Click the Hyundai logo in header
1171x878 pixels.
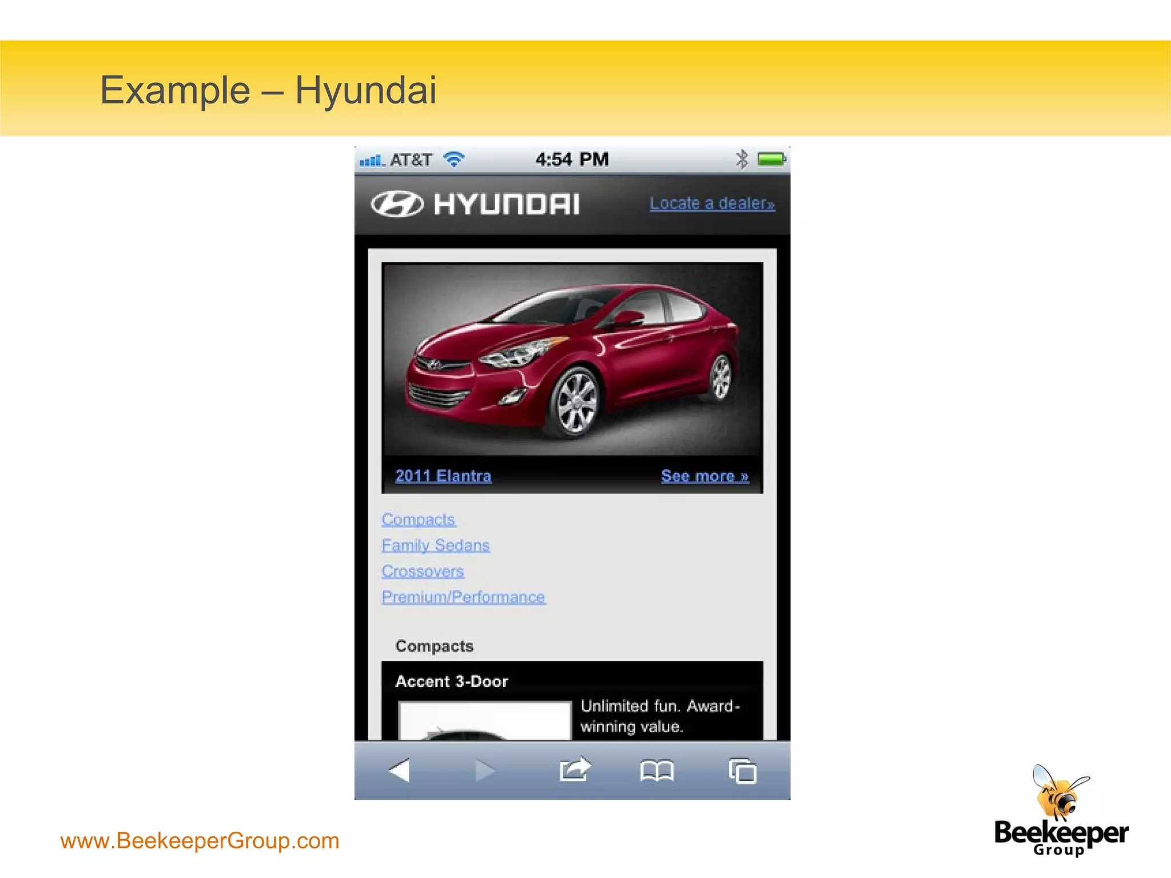pos(475,203)
